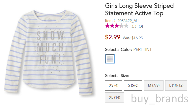
Task: Pick the M (7/8) size option
Action: (x=154, y=85)
